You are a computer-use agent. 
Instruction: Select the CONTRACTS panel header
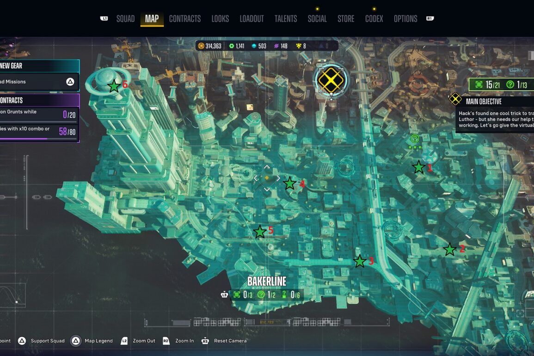coord(39,100)
